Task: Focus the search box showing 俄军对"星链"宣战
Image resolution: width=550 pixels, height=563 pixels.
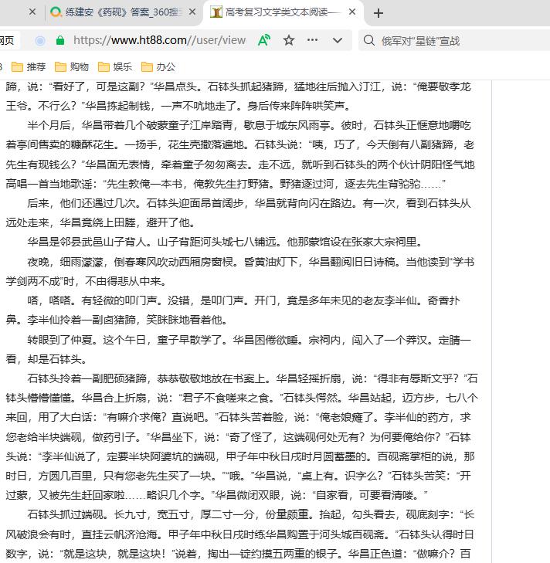Action: coord(420,41)
